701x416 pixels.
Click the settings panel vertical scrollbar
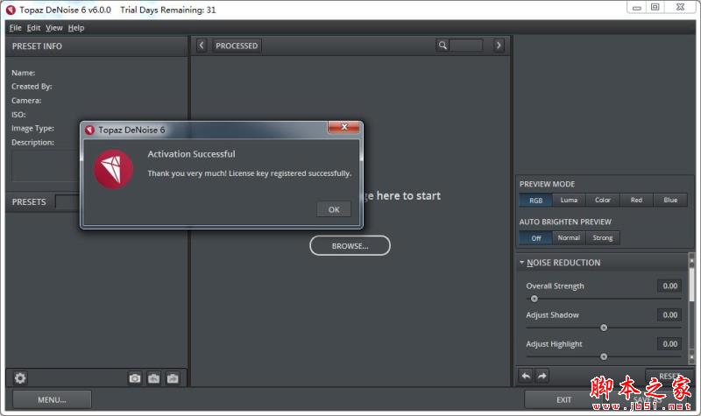click(x=691, y=308)
